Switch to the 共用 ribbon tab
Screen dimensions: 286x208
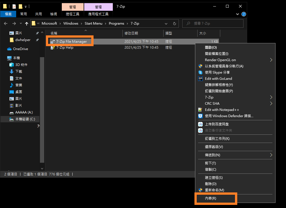(38, 14)
